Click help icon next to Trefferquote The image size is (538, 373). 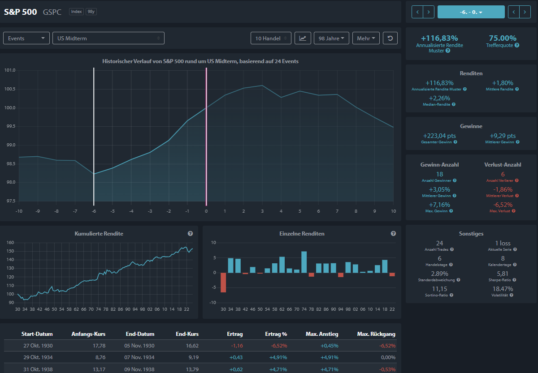tap(517, 45)
